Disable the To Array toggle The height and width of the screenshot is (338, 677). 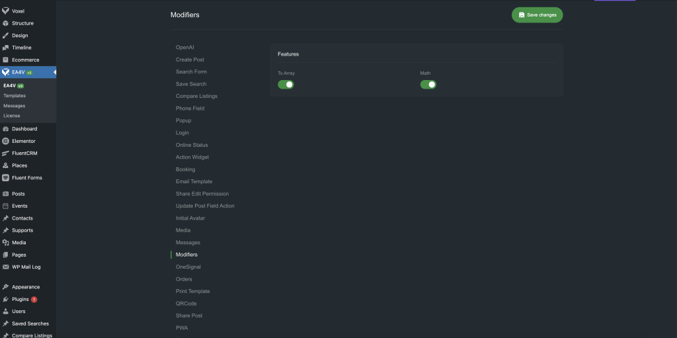click(x=286, y=85)
